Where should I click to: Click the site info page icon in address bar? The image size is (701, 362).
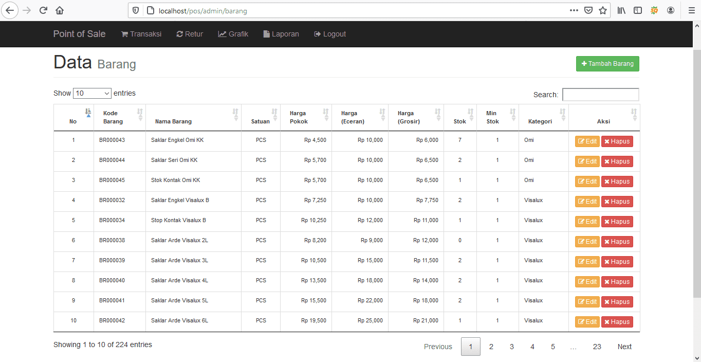151,10
